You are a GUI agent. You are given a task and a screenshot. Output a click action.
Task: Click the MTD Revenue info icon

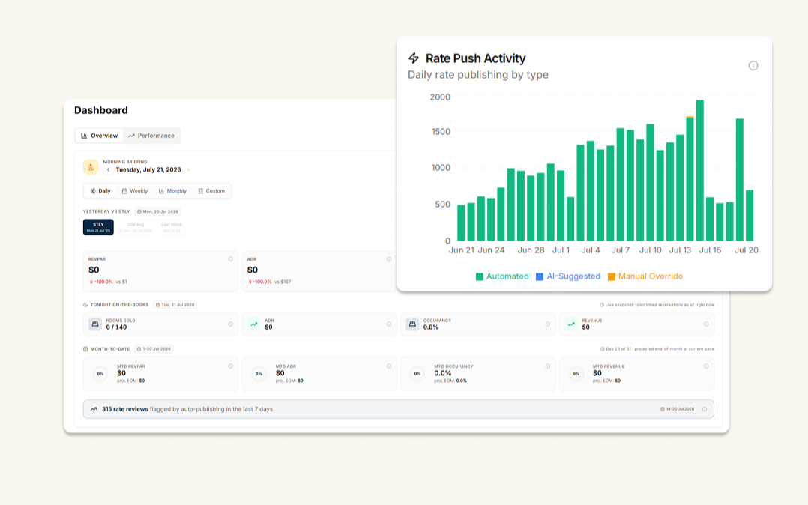706,366
